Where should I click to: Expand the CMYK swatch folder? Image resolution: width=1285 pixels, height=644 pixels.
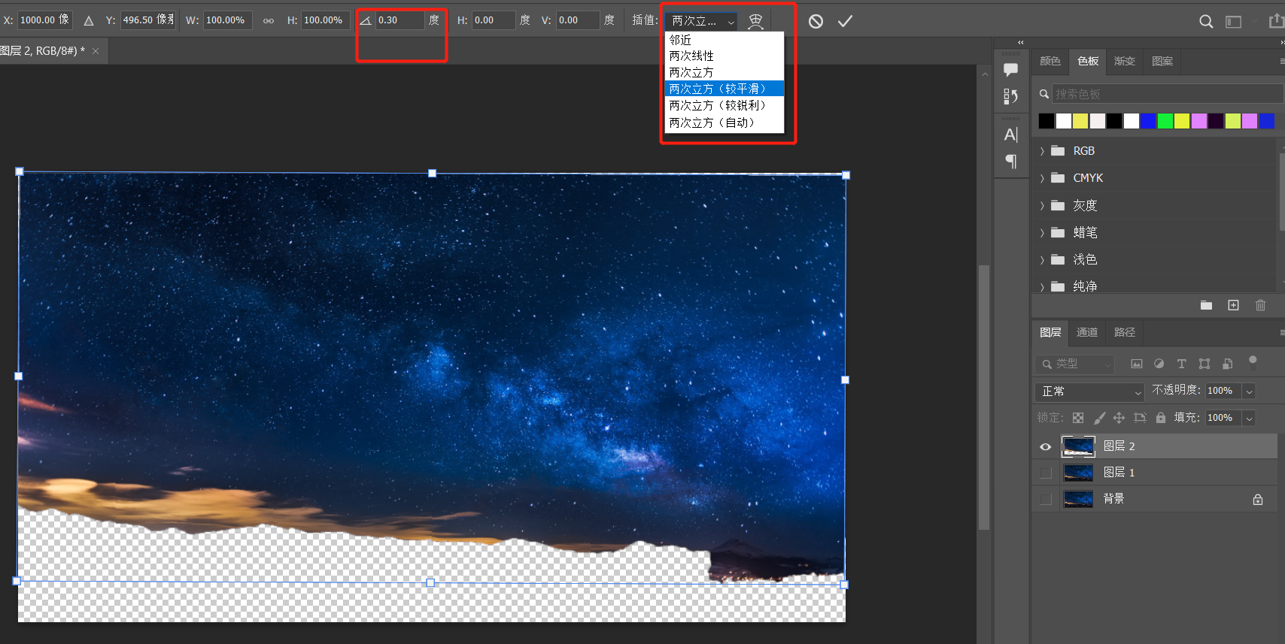tap(1042, 178)
